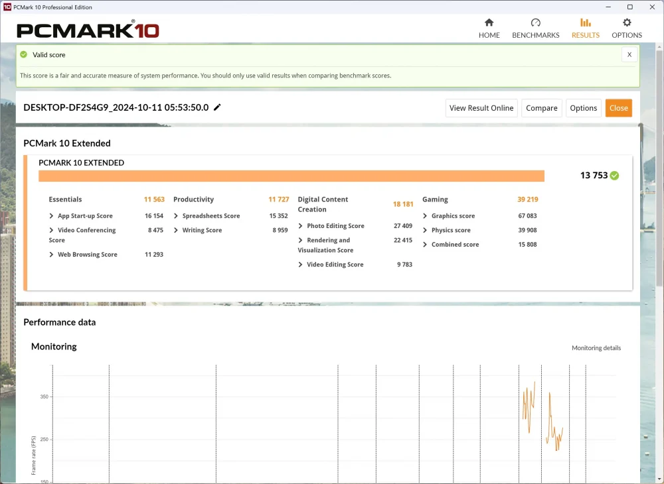Click the overall score 13 753
Screen dimensions: 664x484
[x=594, y=176]
